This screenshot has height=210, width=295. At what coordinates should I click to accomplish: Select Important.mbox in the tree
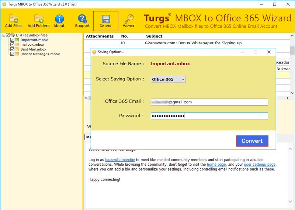point(34,40)
